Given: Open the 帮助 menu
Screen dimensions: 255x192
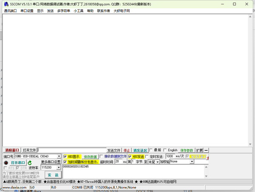Looking at the screenshot, I should [90, 11].
